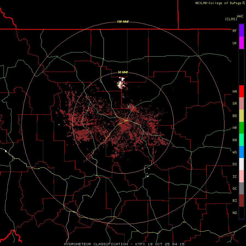Select the WS blue legend swatch
The width and height of the screenshot is (246, 246).
pos(241,152)
